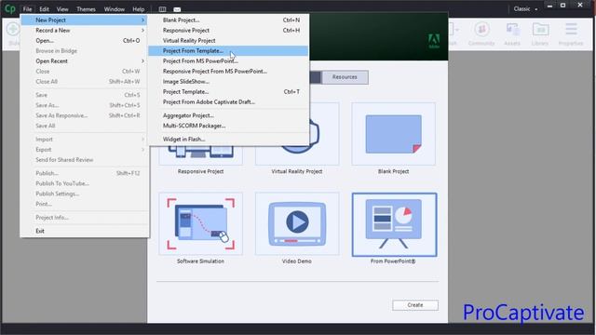Open the Window menu
Image resolution: width=596 pixels, height=335 pixels.
click(114, 9)
